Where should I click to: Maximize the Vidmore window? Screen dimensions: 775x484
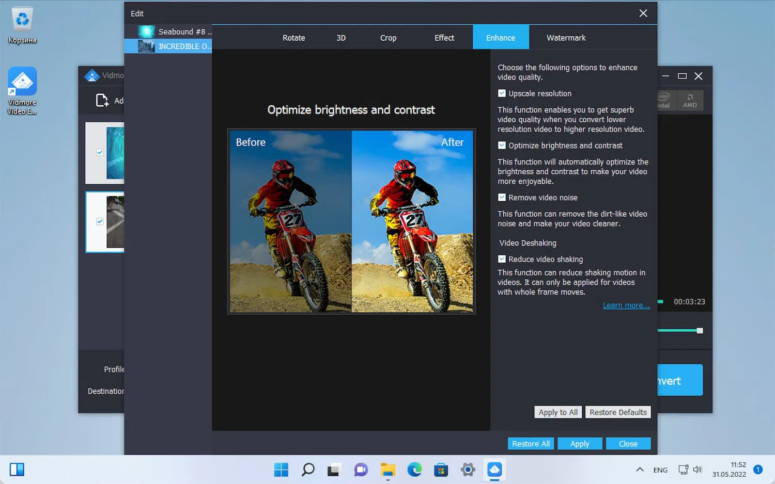click(682, 76)
